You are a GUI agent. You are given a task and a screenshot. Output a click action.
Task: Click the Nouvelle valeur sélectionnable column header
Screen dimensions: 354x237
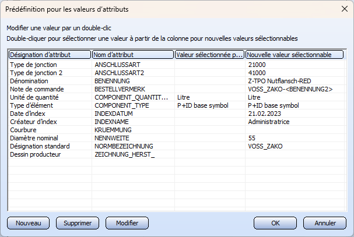(x=295, y=55)
